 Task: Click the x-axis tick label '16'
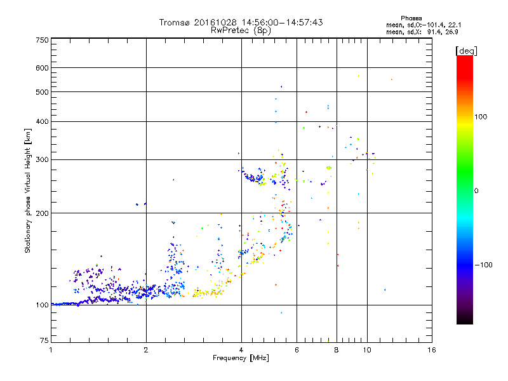coord(432,350)
